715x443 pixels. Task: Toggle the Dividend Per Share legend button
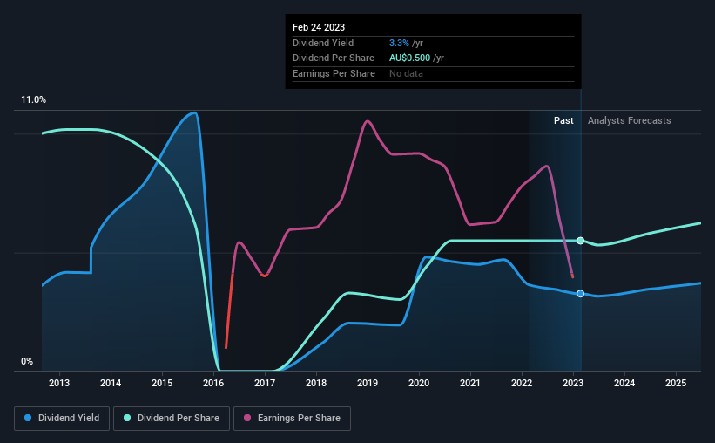172,419
